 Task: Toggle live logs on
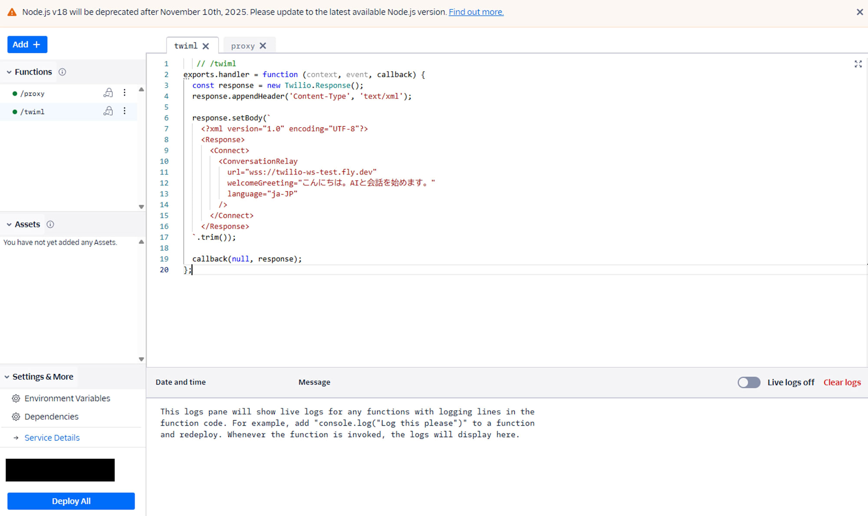[749, 382]
